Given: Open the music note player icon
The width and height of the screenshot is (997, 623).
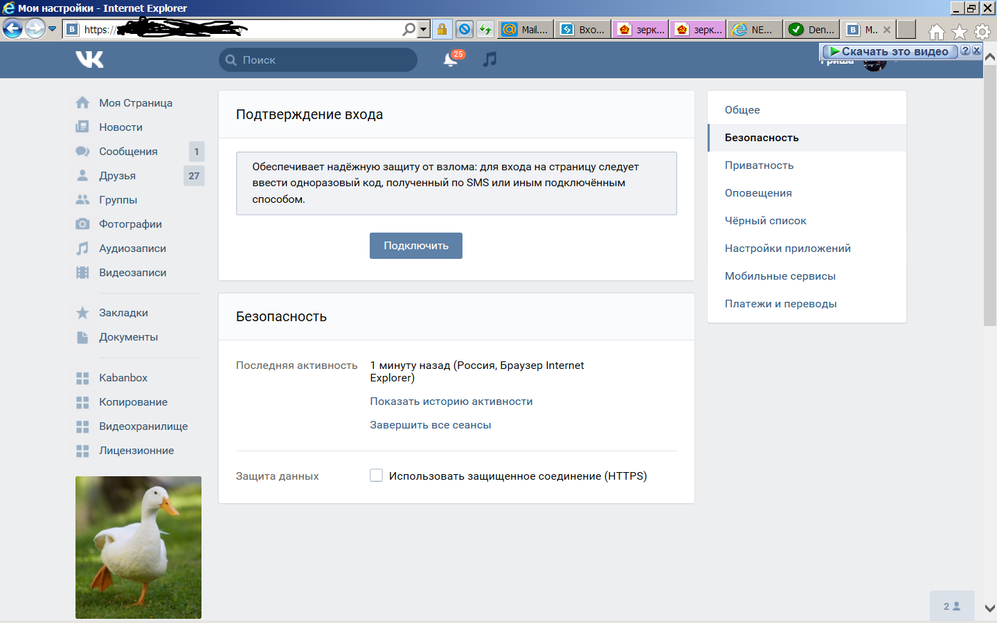Looking at the screenshot, I should 489,60.
